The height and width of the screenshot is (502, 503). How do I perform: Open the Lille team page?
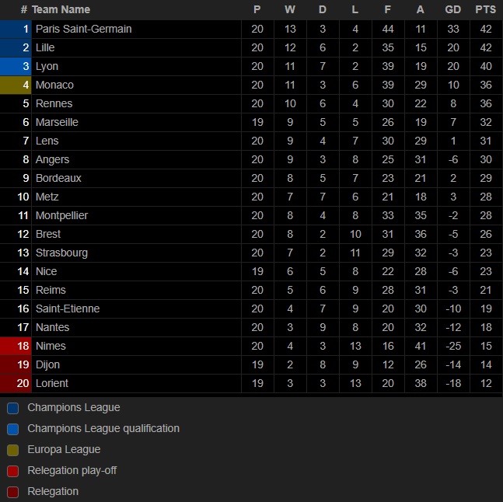[x=45, y=47]
